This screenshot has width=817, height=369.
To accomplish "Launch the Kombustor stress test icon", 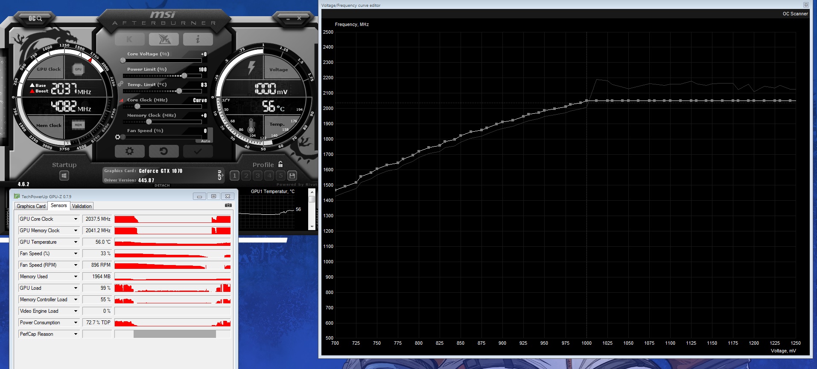I will click(164, 39).
